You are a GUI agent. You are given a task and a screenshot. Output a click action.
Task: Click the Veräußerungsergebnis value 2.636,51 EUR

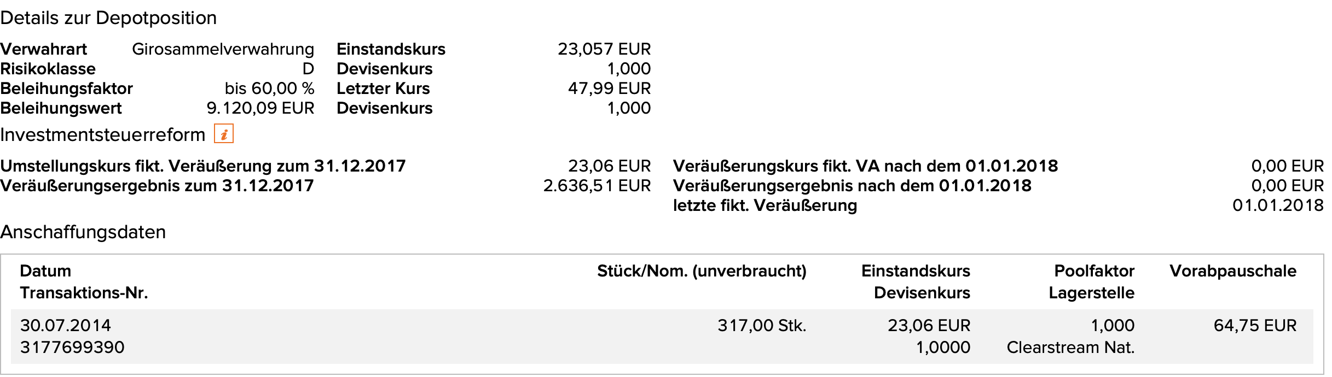click(x=596, y=186)
